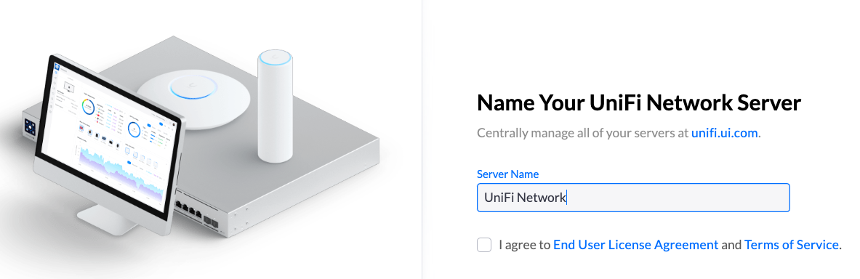This screenshot has height=279, width=860.
Task: Open the Terms of Service link
Action: (x=792, y=244)
